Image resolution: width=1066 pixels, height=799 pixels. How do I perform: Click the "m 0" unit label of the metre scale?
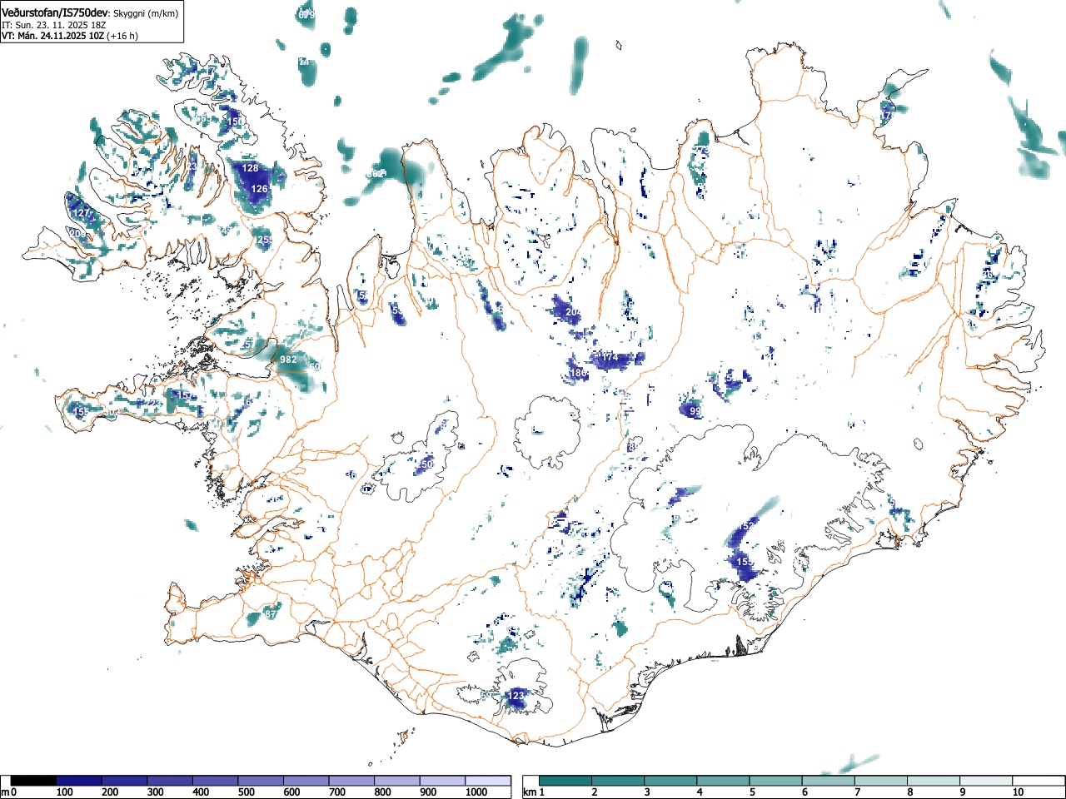click(x=8, y=792)
